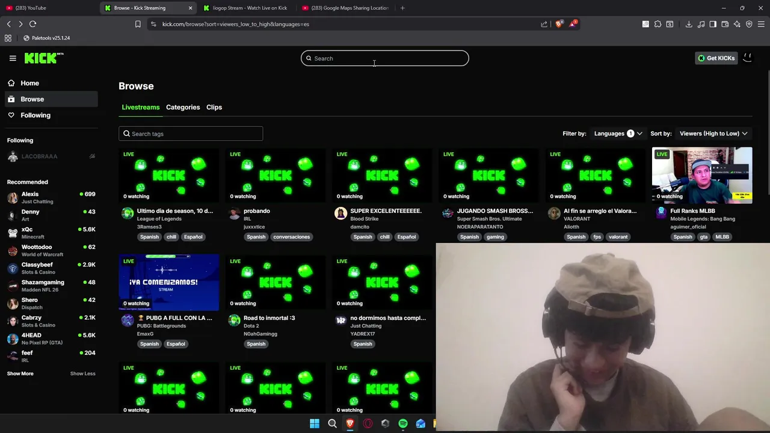Image resolution: width=770 pixels, height=433 pixels.
Task: Open Spotify from the taskbar
Action: [403, 423]
